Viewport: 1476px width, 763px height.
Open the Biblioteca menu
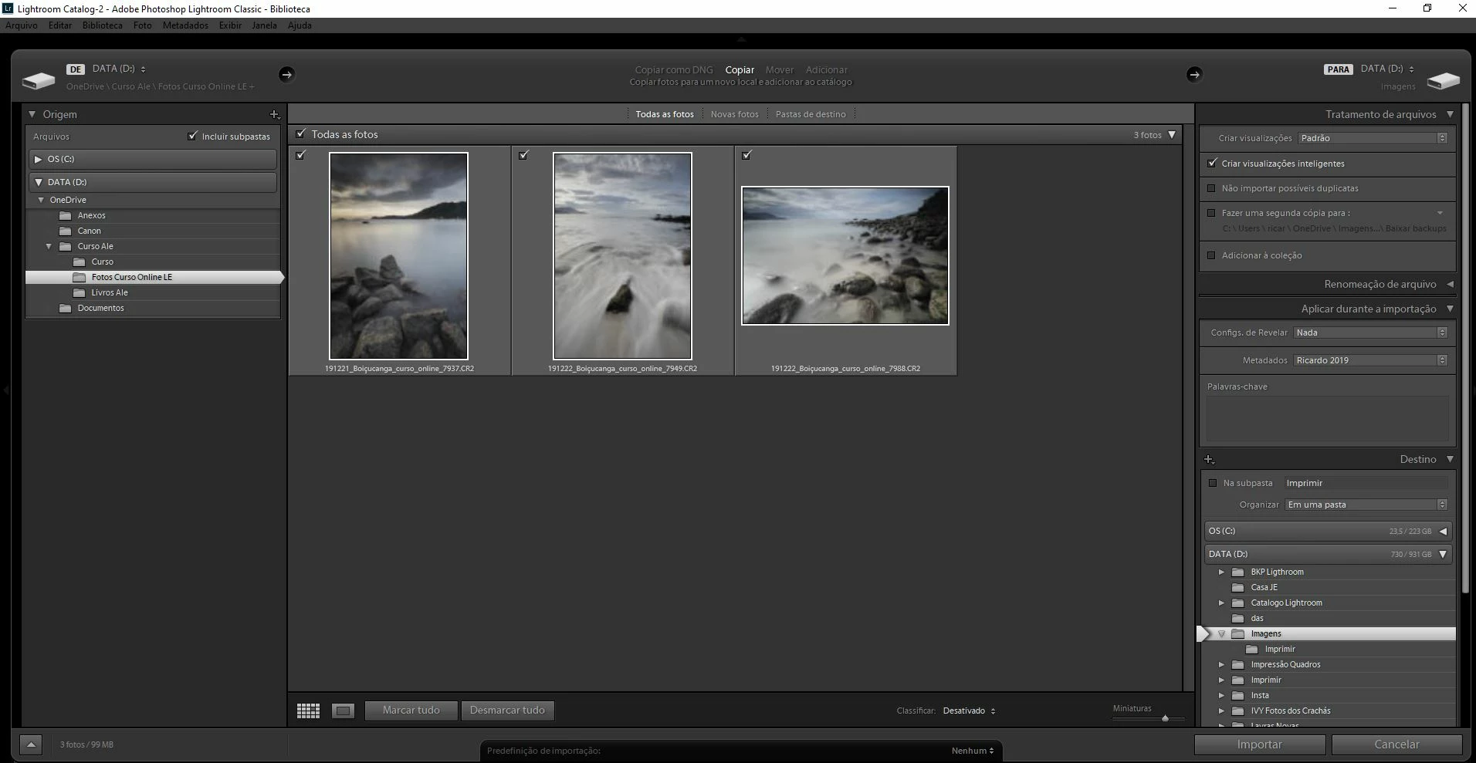pyautogui.click(x=102, y=25)
